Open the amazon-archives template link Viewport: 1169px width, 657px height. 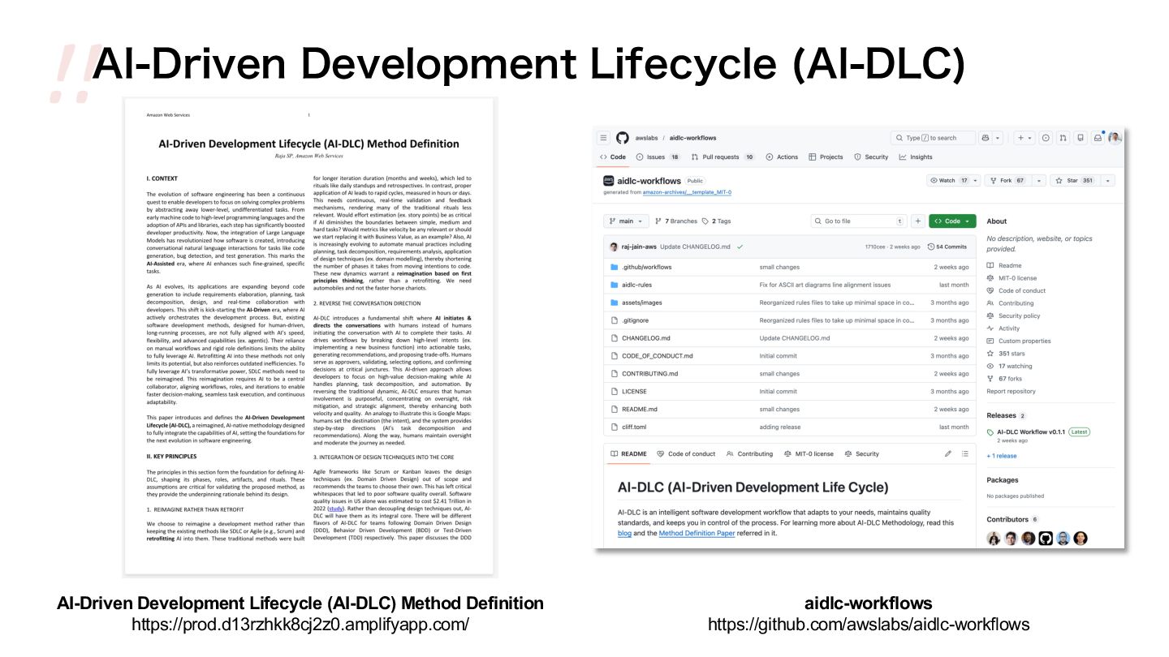(x=687, y=192)
